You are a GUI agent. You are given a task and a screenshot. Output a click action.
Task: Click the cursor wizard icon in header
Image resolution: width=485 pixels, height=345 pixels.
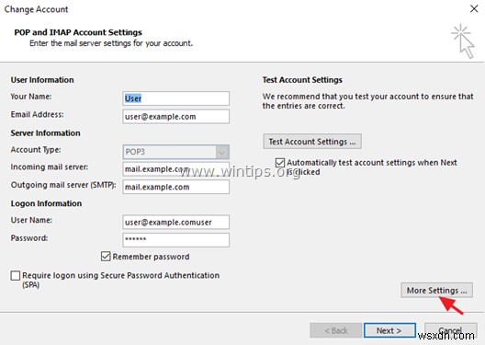pos(463,41)
